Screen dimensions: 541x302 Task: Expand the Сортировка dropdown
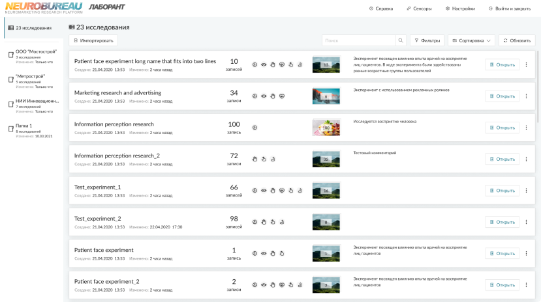coord(471,40)
